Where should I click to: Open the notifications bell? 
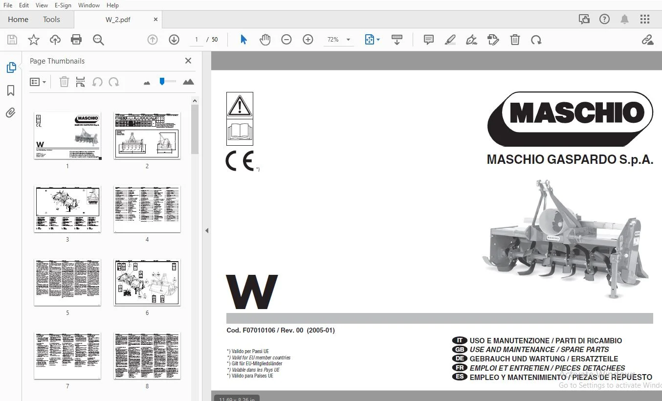click(x=624, y=19)
